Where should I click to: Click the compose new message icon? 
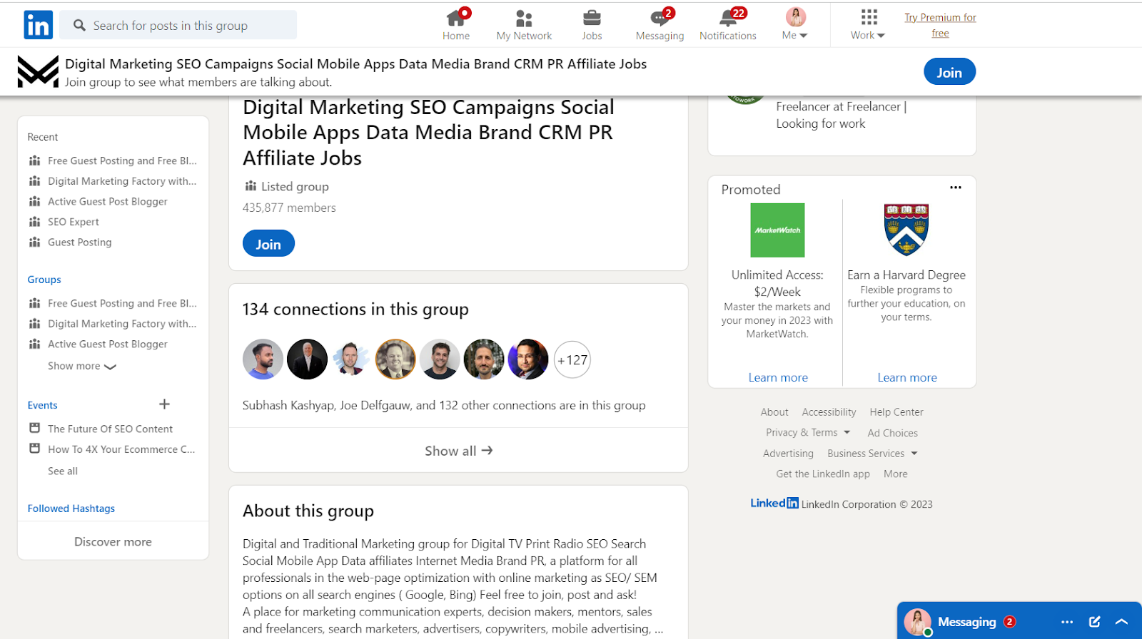pyautogui.click(x=1094, y=622)
